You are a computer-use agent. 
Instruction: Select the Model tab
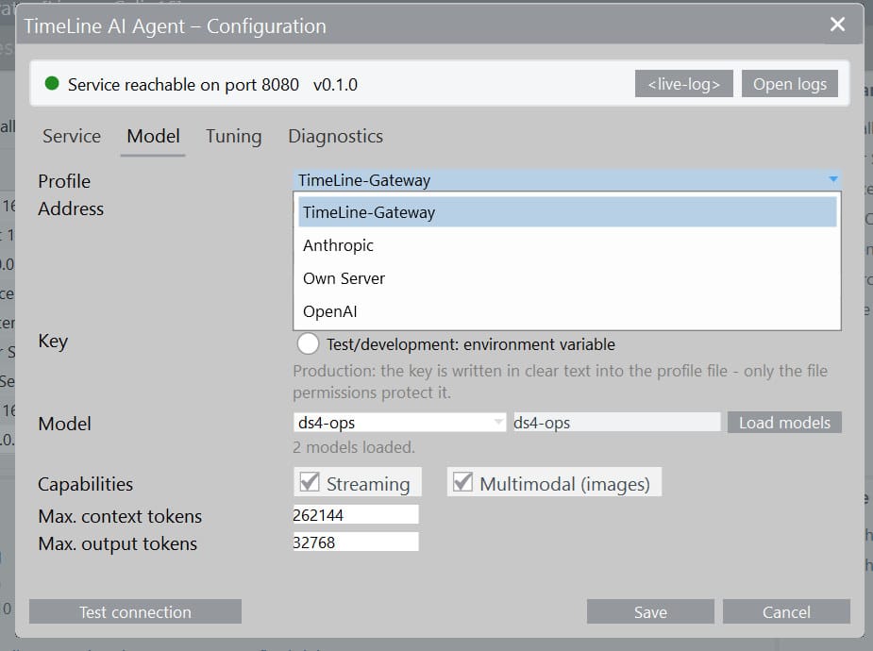click(x=153, y=136)
